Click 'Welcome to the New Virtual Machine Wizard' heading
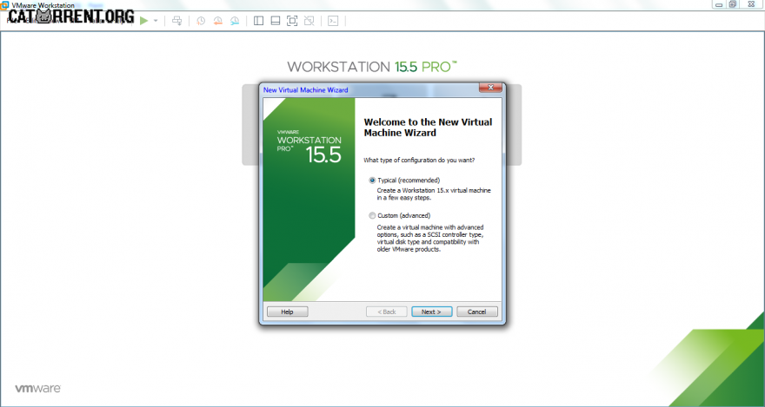Image resolution: width=765 pixels, height=407 pixels. tap(428, 127)
